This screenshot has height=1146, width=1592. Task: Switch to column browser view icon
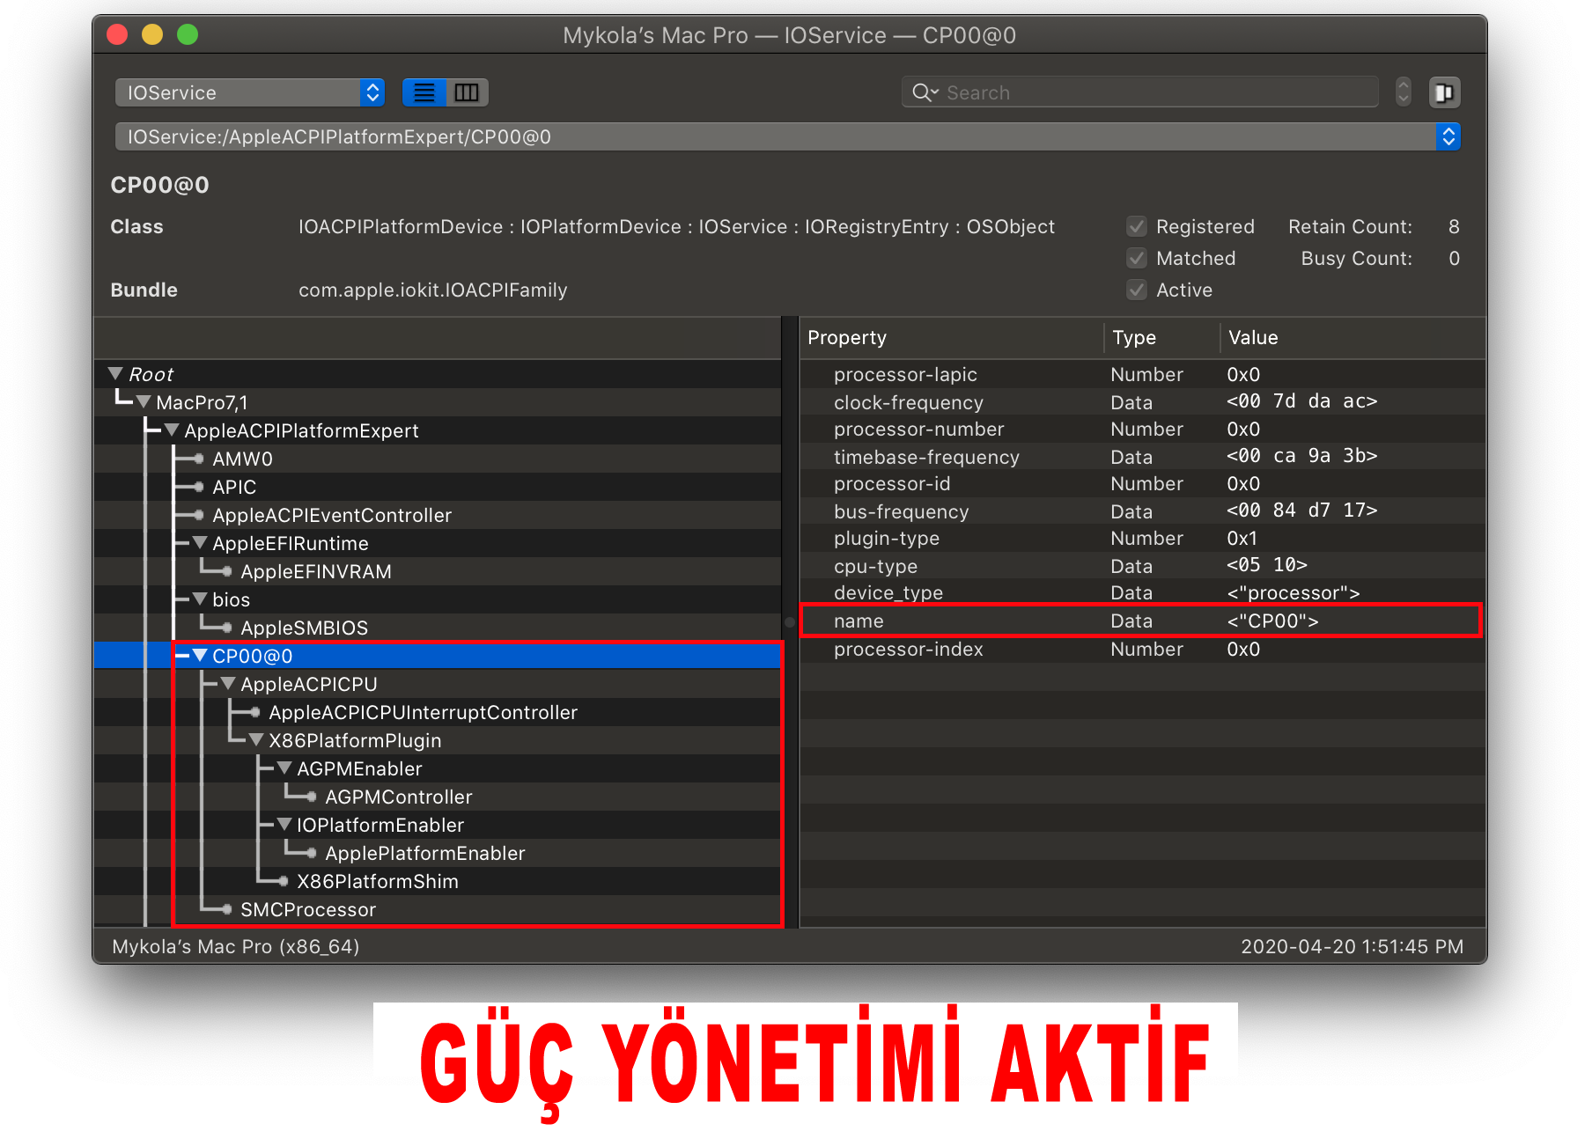pos(467,92)
